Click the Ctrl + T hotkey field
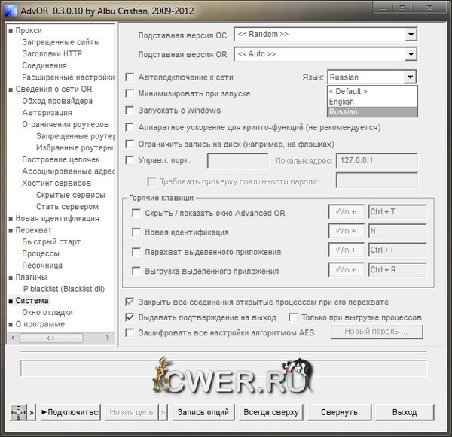Viewport: 452px width, 437px height. tap(398, 212)
